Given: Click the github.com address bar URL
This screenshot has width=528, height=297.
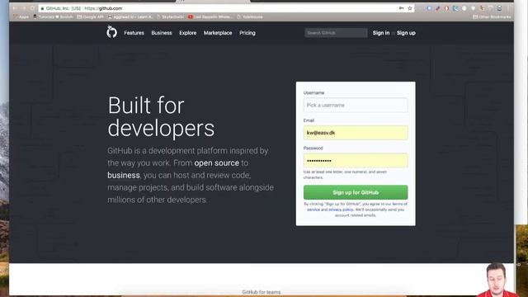Looking at the screenshot, I should pos(103,8).
